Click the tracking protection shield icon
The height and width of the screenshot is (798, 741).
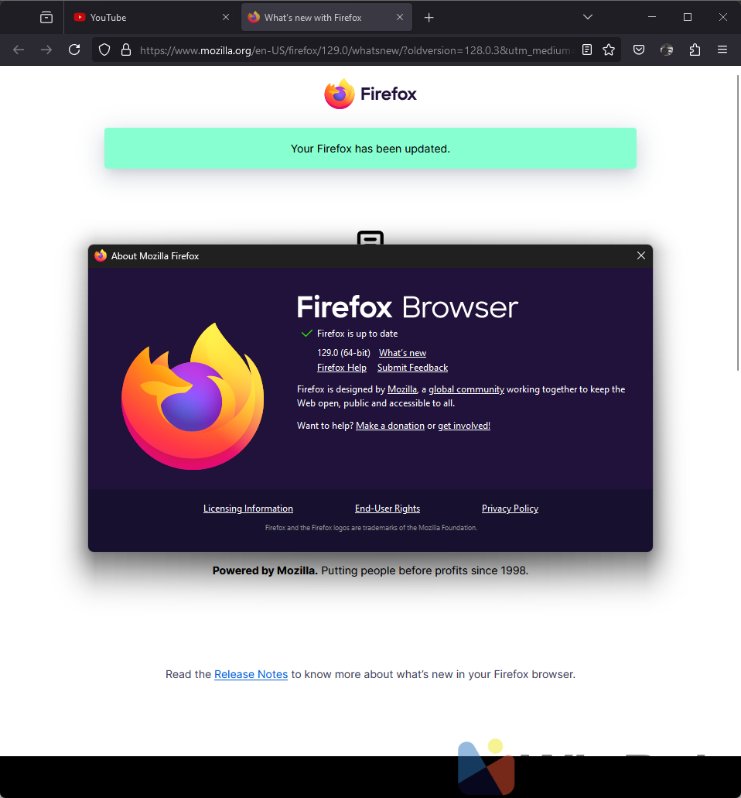(x=104, y=50)
